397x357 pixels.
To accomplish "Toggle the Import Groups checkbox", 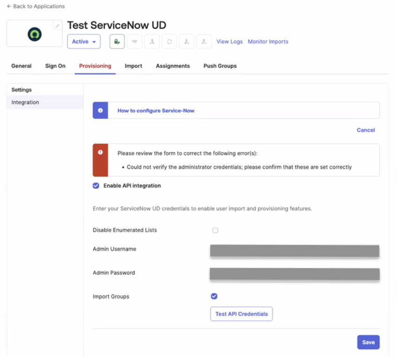I will 214,296.
